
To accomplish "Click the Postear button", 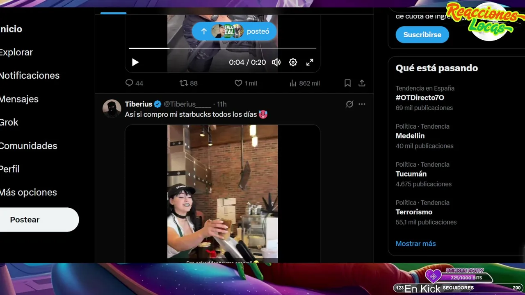I will click(x=39, y=220).
